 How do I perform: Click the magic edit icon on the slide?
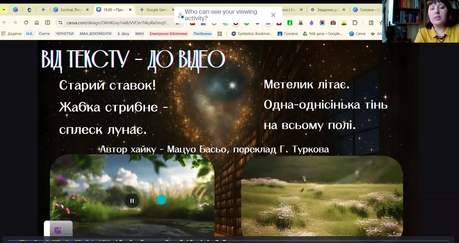point(58,230)
